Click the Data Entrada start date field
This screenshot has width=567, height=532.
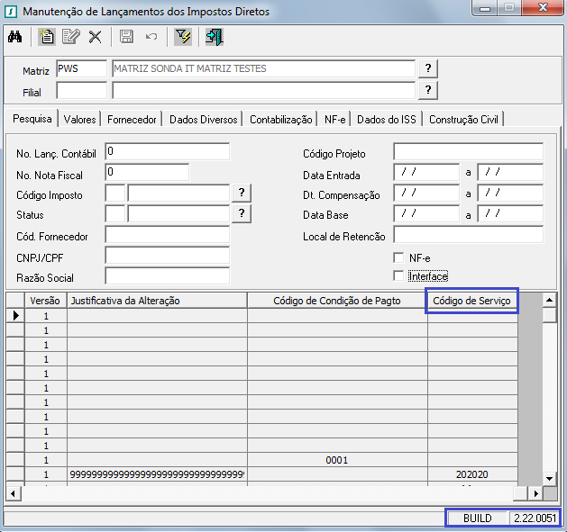426,172
